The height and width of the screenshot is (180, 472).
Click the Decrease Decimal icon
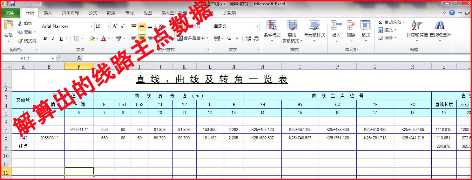tap(256, 39)
